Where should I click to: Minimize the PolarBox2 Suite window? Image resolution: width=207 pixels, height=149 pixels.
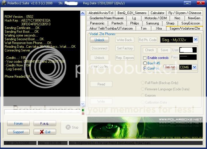[x=187, y=3]
